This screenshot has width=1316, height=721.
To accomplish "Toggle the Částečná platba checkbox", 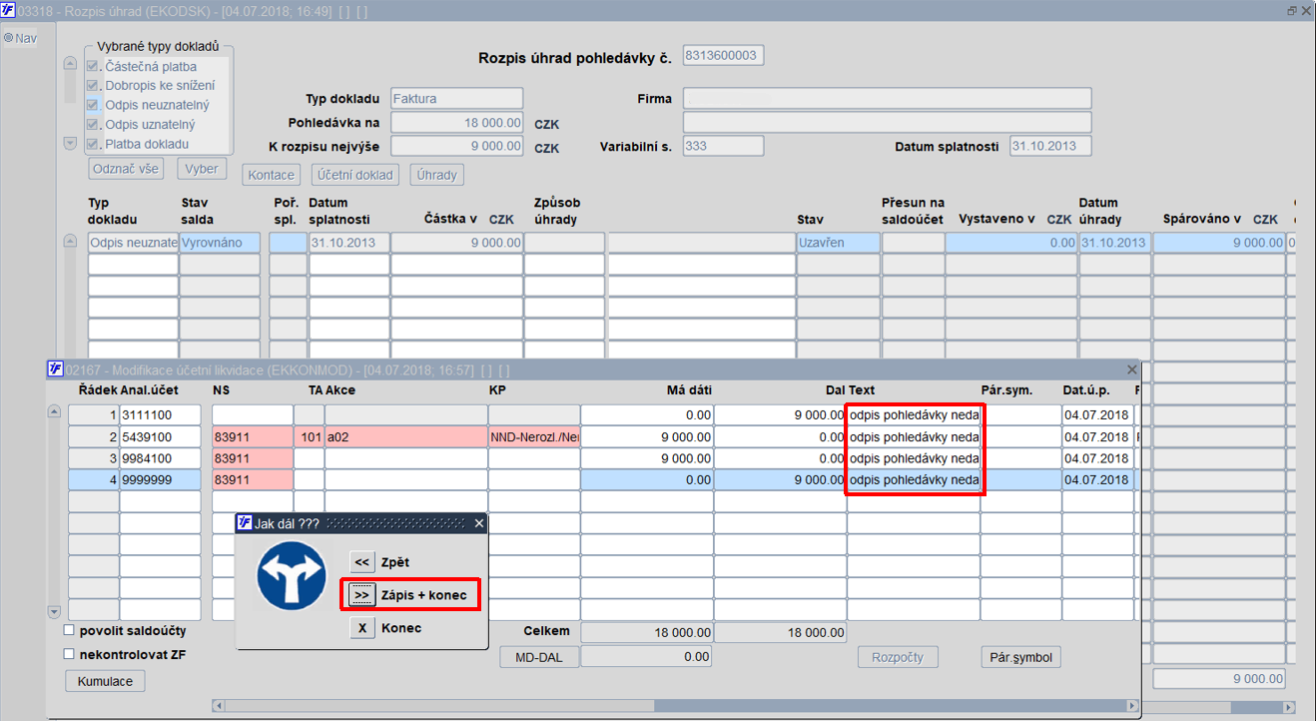I will 93,67.
